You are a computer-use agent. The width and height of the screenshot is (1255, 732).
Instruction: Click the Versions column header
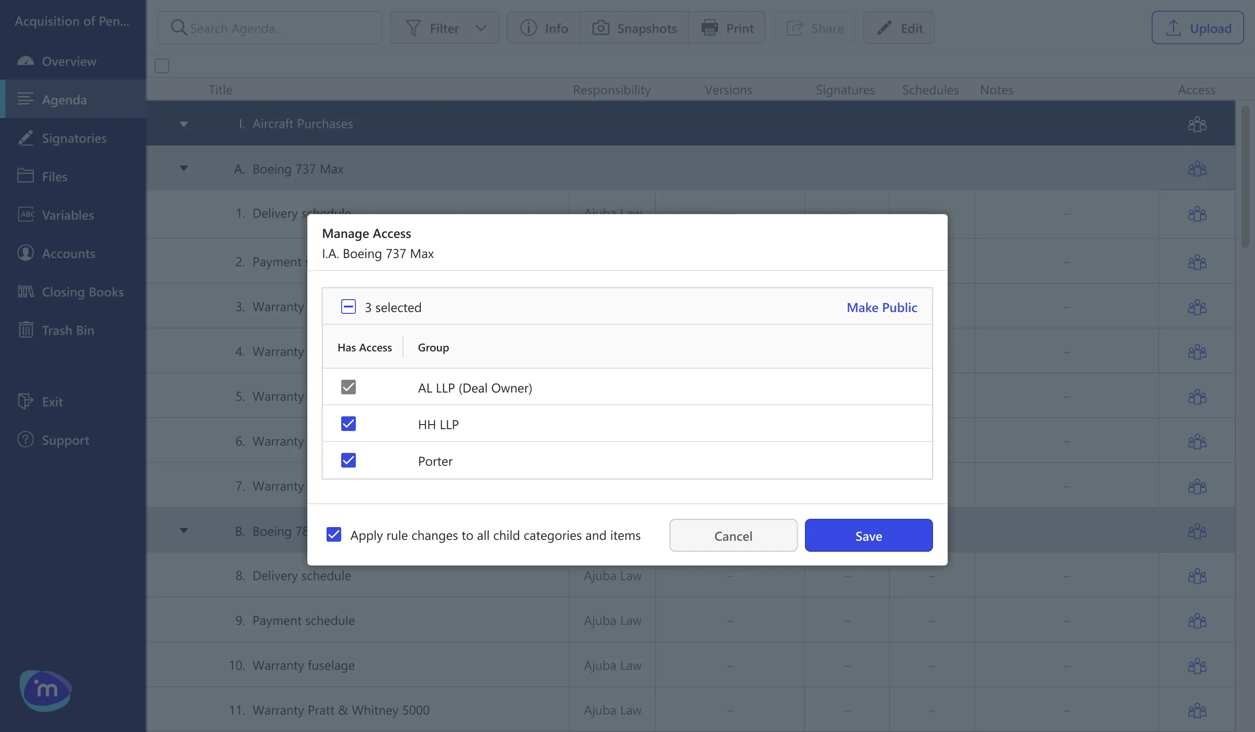coord(728,90)
